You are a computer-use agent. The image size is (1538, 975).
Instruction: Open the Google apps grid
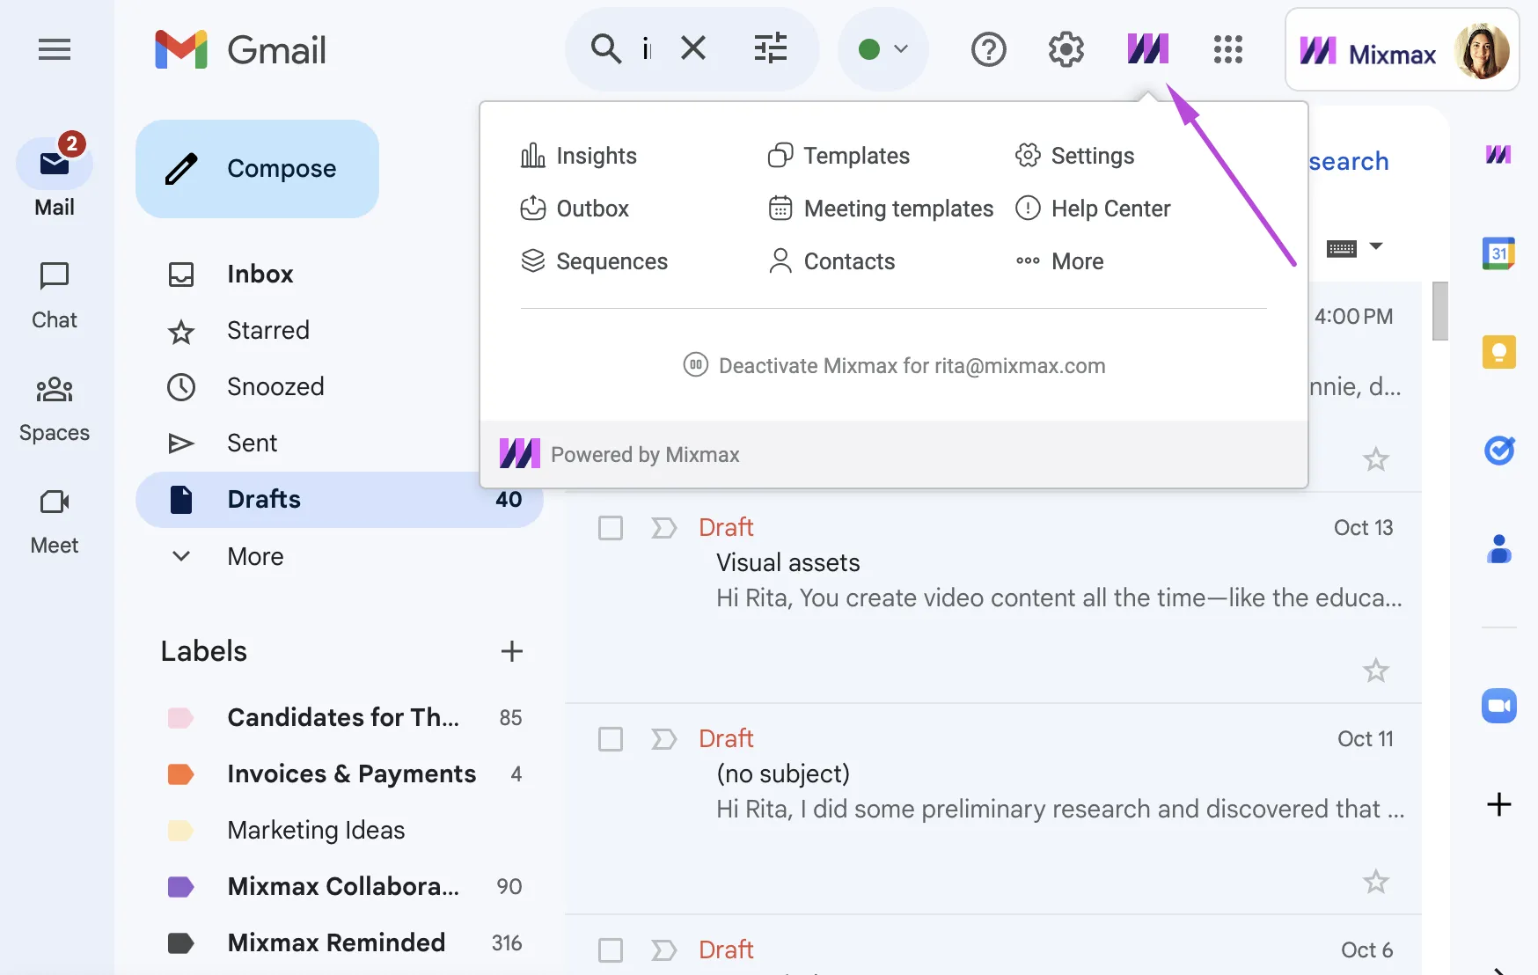1227,49
